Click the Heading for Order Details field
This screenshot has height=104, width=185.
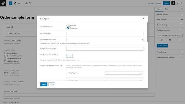click(x=105, y=49)
